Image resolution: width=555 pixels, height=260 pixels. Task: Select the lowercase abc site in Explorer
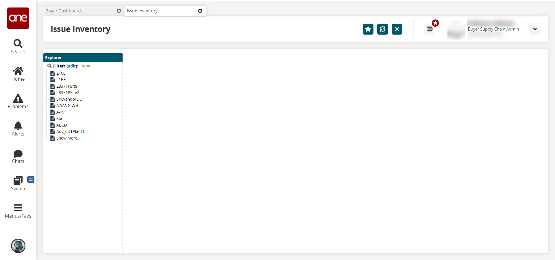pos(60,118)
